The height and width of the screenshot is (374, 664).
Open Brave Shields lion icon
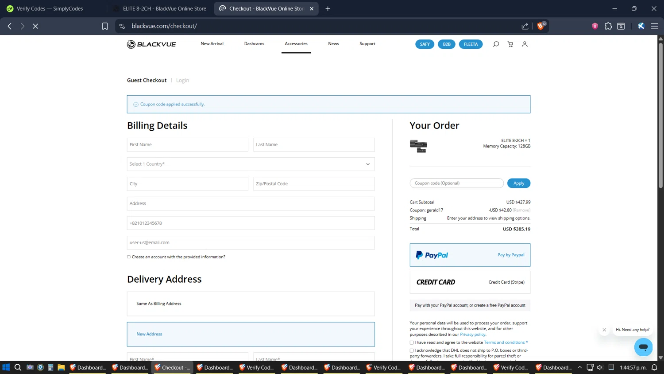[541, 26]
